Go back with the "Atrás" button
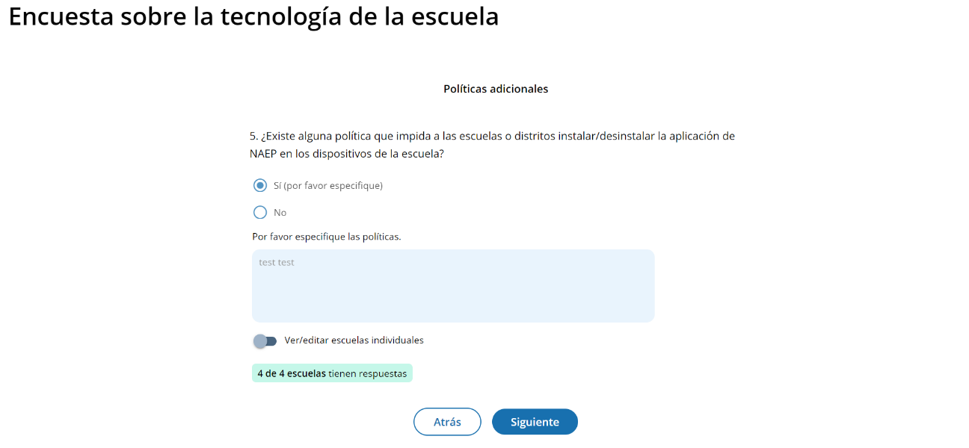Screen dimensions: 969x448 (447, 422)
